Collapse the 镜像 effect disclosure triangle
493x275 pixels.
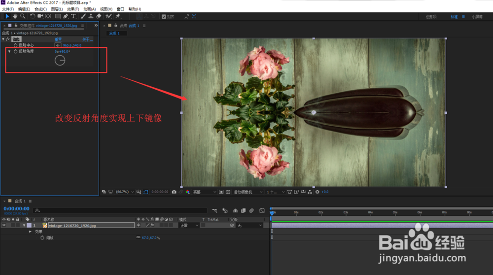point(3,39)
